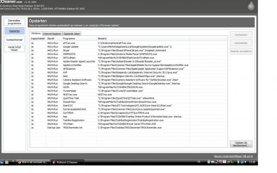The height and width of the screenshot is (173, 277).
Task: Select the APSDaemon startup entry
Action: pyautogui.click(x=129, y=69)
